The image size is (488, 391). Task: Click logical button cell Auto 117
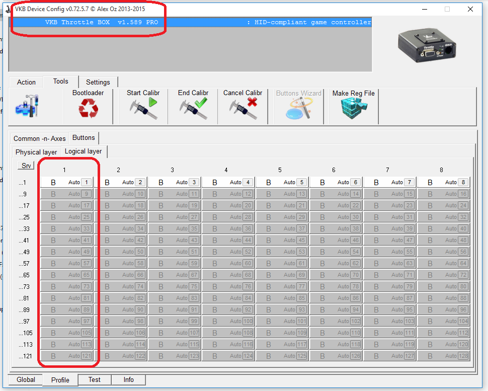(283, 344)
